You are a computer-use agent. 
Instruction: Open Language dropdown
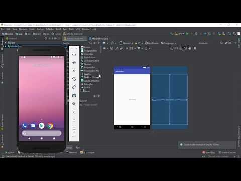pyautogui.click(x=169, y=43)
